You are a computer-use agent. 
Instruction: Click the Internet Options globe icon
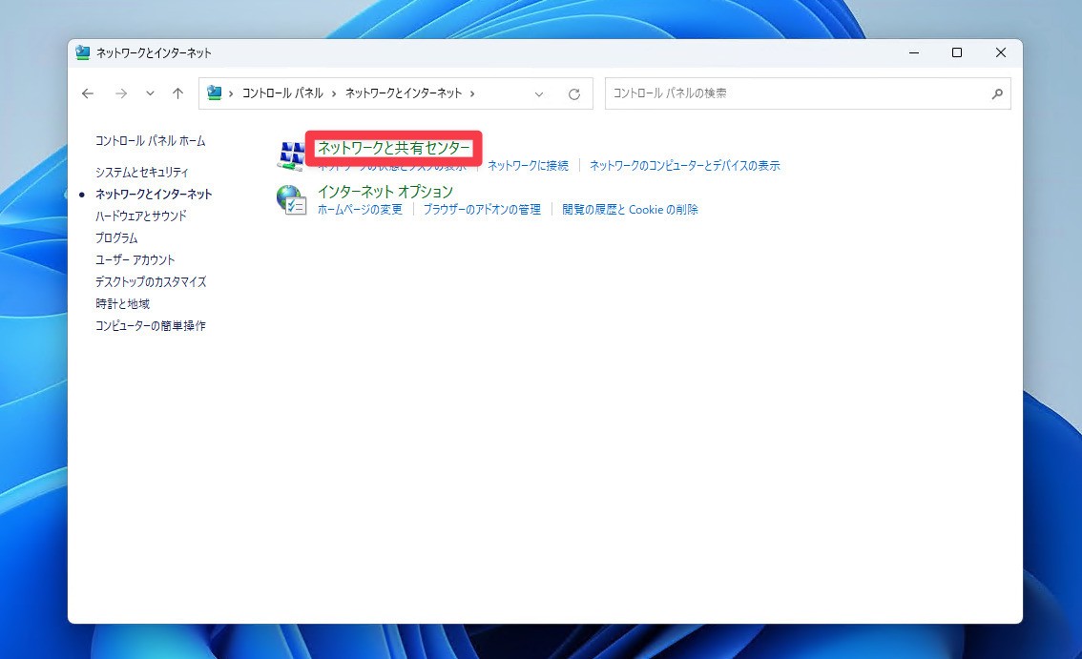click(290, 199)
